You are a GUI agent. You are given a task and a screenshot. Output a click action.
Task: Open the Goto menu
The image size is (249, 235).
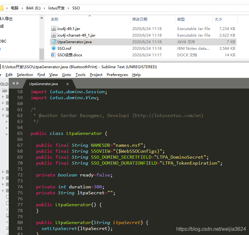66,75
